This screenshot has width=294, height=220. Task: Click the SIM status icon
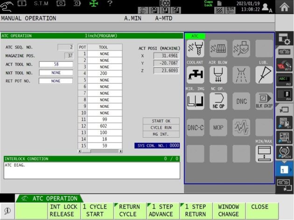click(x=230, y=10)
